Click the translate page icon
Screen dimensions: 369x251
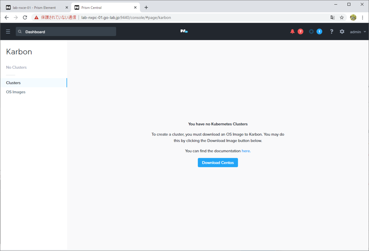pyautogui.click(x=332, y=17)
